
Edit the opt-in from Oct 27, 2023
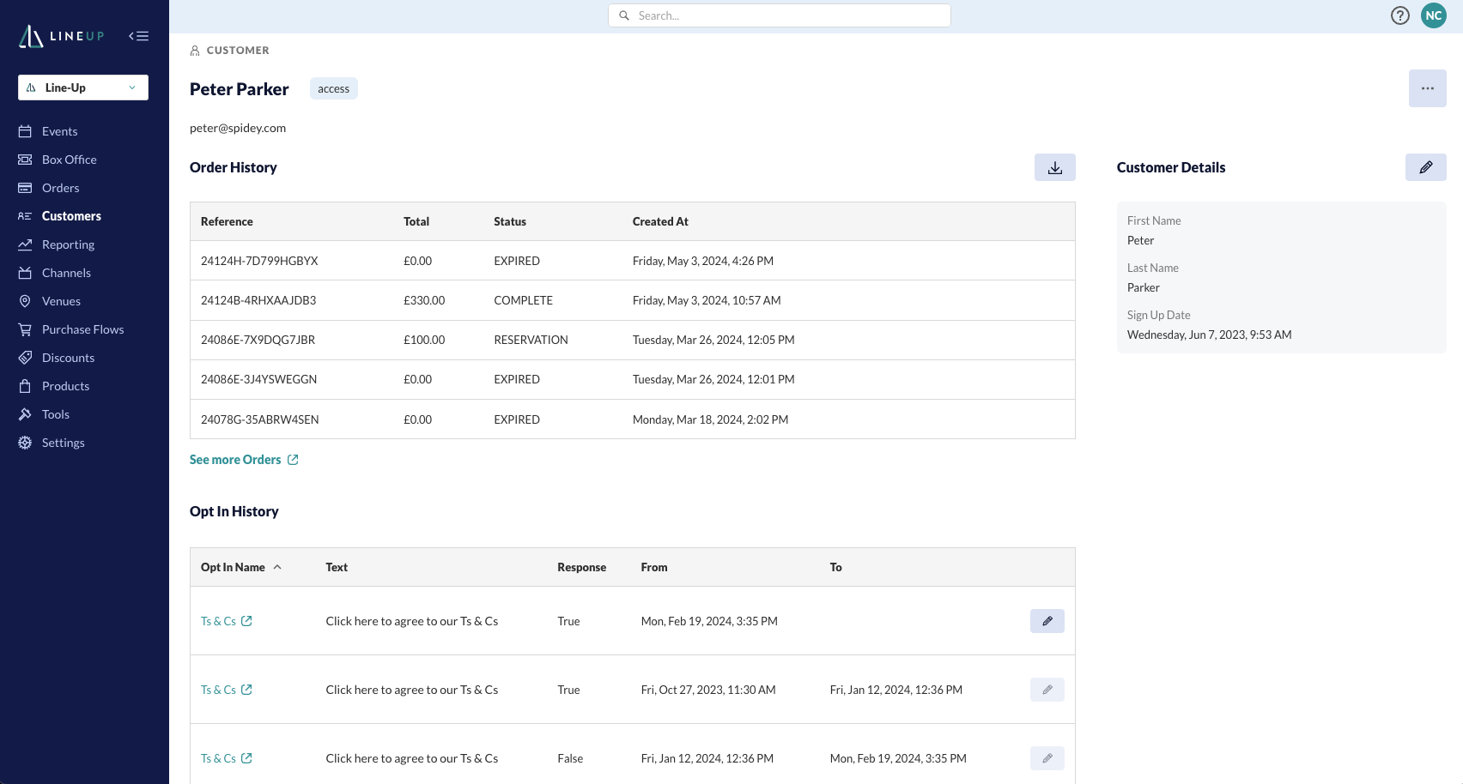click(1047, 690)
